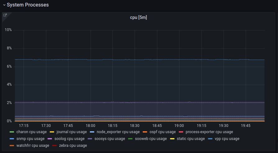Image resolution: width=278 pixels, height=153 pixels.
Task: Click the soosys cpu usage color icon
Action: [x=90, y=139]
